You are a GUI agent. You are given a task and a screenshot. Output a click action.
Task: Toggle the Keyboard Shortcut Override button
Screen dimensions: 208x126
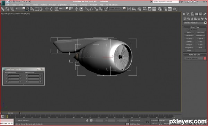(x=81, y=9)
